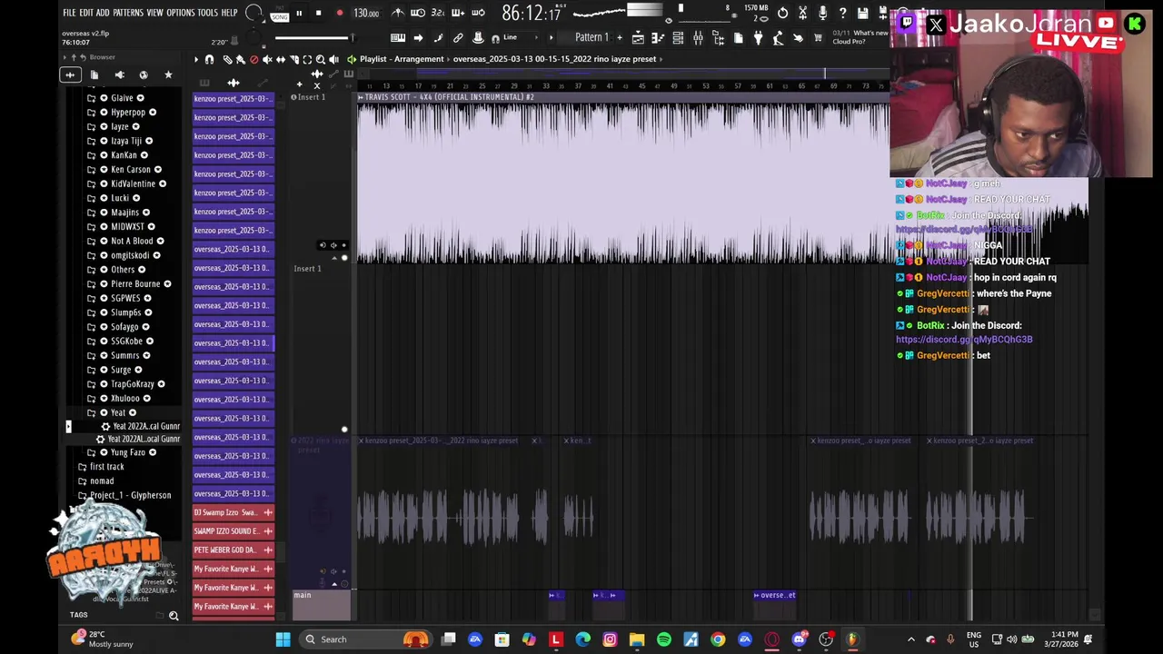1163x654 pixels.
Task: Toggle the metronome icon
Action: [x=398, y=13]
